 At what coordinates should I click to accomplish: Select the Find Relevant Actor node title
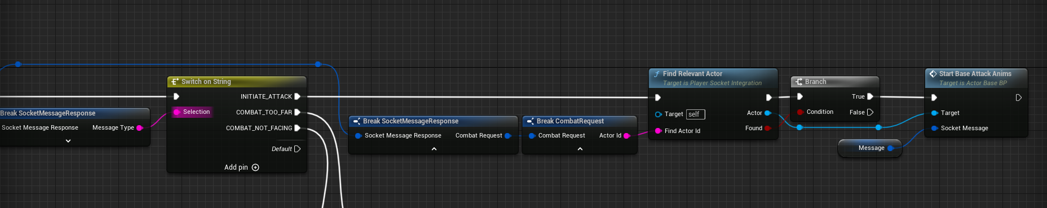(x=692, y=74)
